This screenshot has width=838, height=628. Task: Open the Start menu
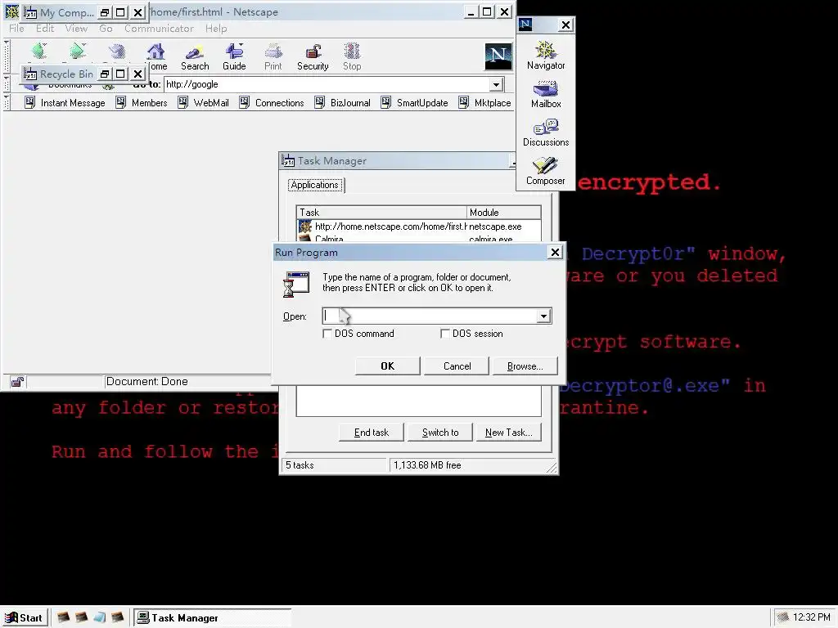click(24, 618)
